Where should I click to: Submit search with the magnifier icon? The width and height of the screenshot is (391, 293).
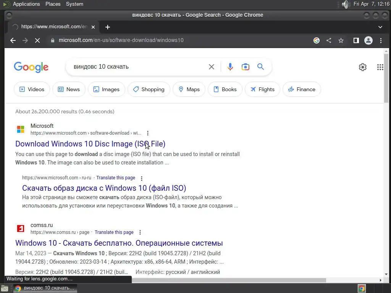pyautogui.click(x=260, y=67)
